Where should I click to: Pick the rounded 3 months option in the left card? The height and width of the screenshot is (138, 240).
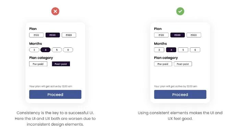34,50
